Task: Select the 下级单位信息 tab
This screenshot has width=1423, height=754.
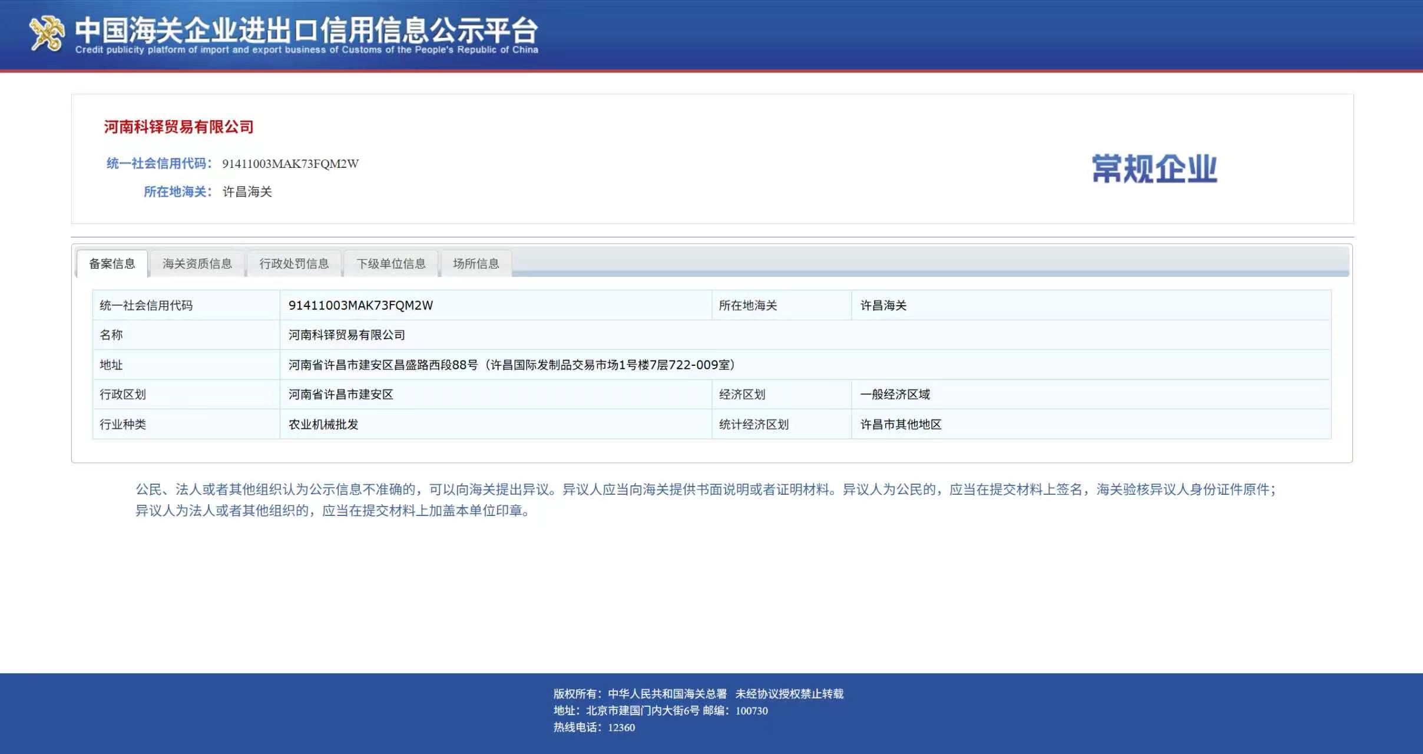Action: (391, 263)
